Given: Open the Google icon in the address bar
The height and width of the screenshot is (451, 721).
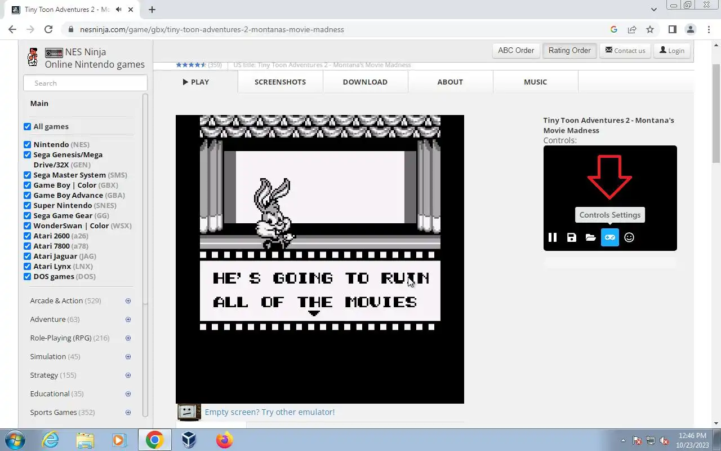Looking at the screenshot, I should tap(614, 29).
